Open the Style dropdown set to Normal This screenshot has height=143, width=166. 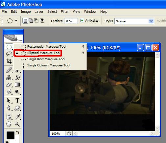click(x=134, y=21)
